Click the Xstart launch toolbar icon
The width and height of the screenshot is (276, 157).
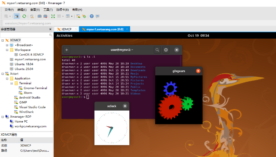pyautogui.click(x=78, y=16)
